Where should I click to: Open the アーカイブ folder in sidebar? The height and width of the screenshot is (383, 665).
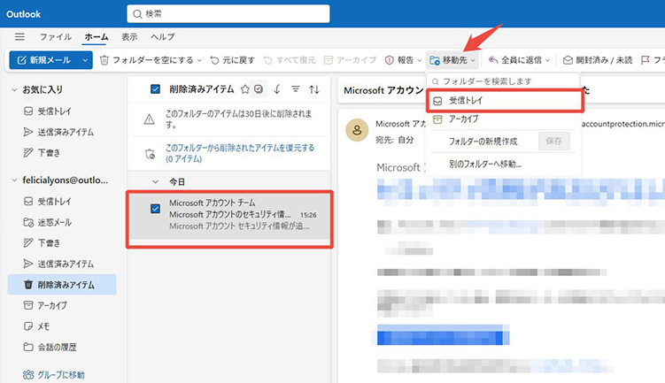[x=51, y=305]
